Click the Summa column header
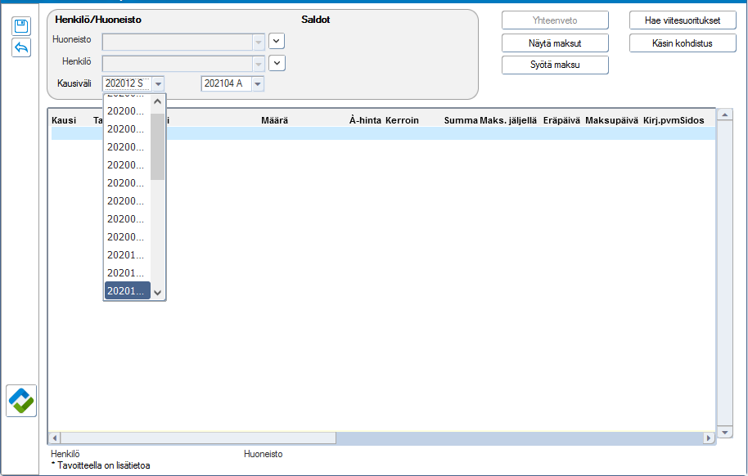The image size is (748, 476). click(461, 120)
